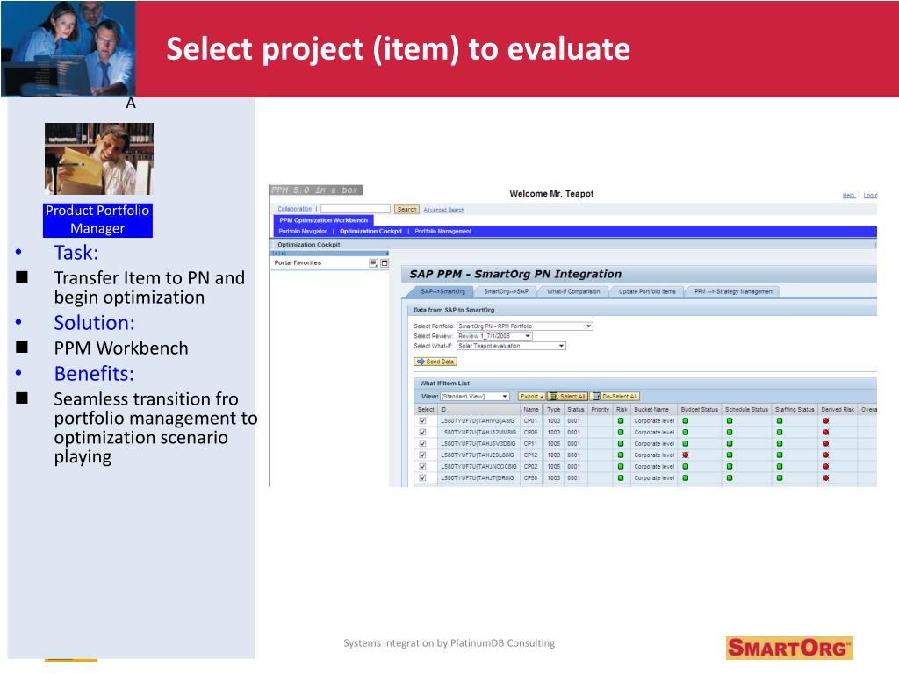Screen dimensions: 899x674
Task: Click Corporate level cell in row CP11
Action: 654,443
